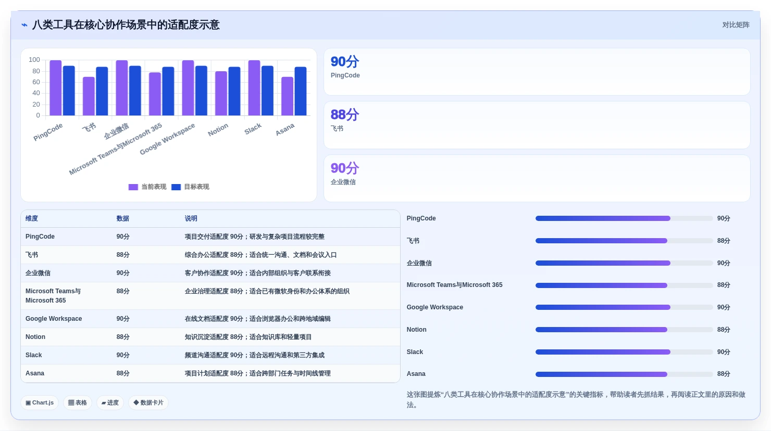771x431 pixels.
Task: Click the Slack axis label under chart
Action: (253, 129)
